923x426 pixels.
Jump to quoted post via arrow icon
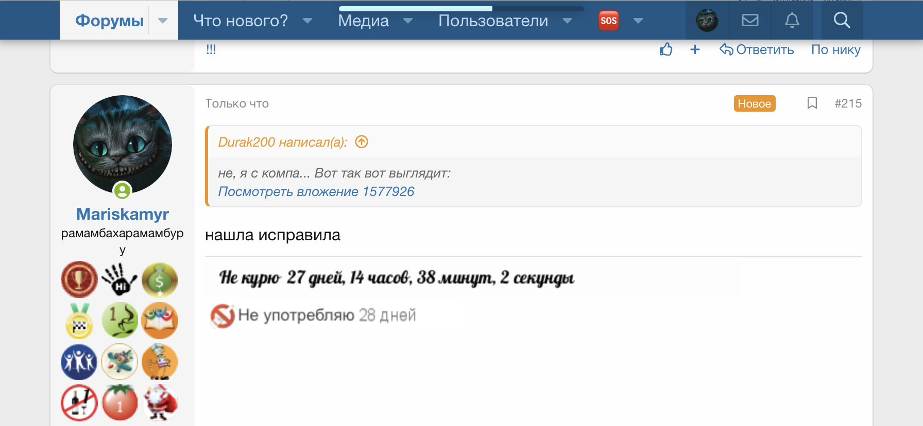[362, 142]
